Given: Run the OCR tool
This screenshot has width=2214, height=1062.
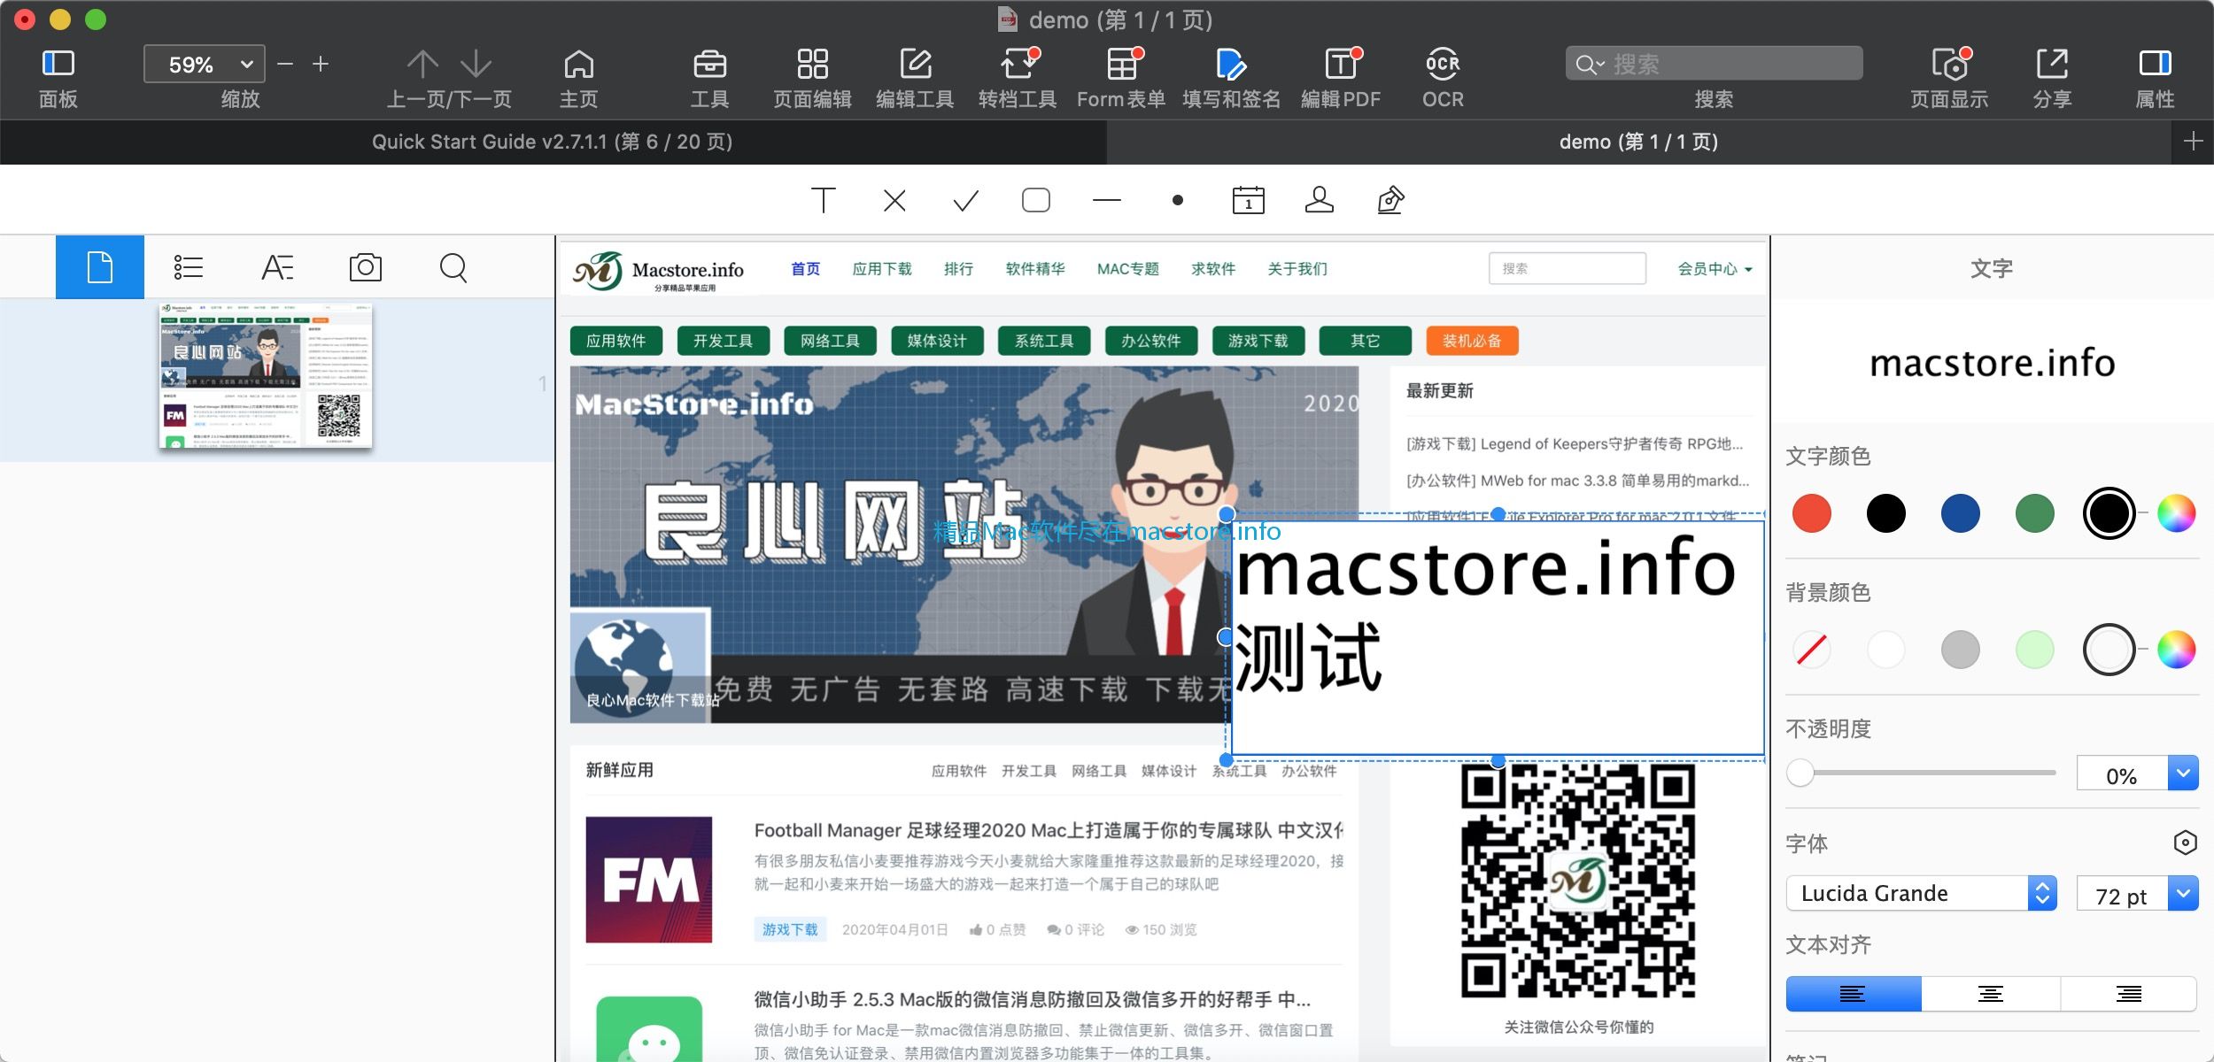Looking at the screenshot, I should [1443, 64].
